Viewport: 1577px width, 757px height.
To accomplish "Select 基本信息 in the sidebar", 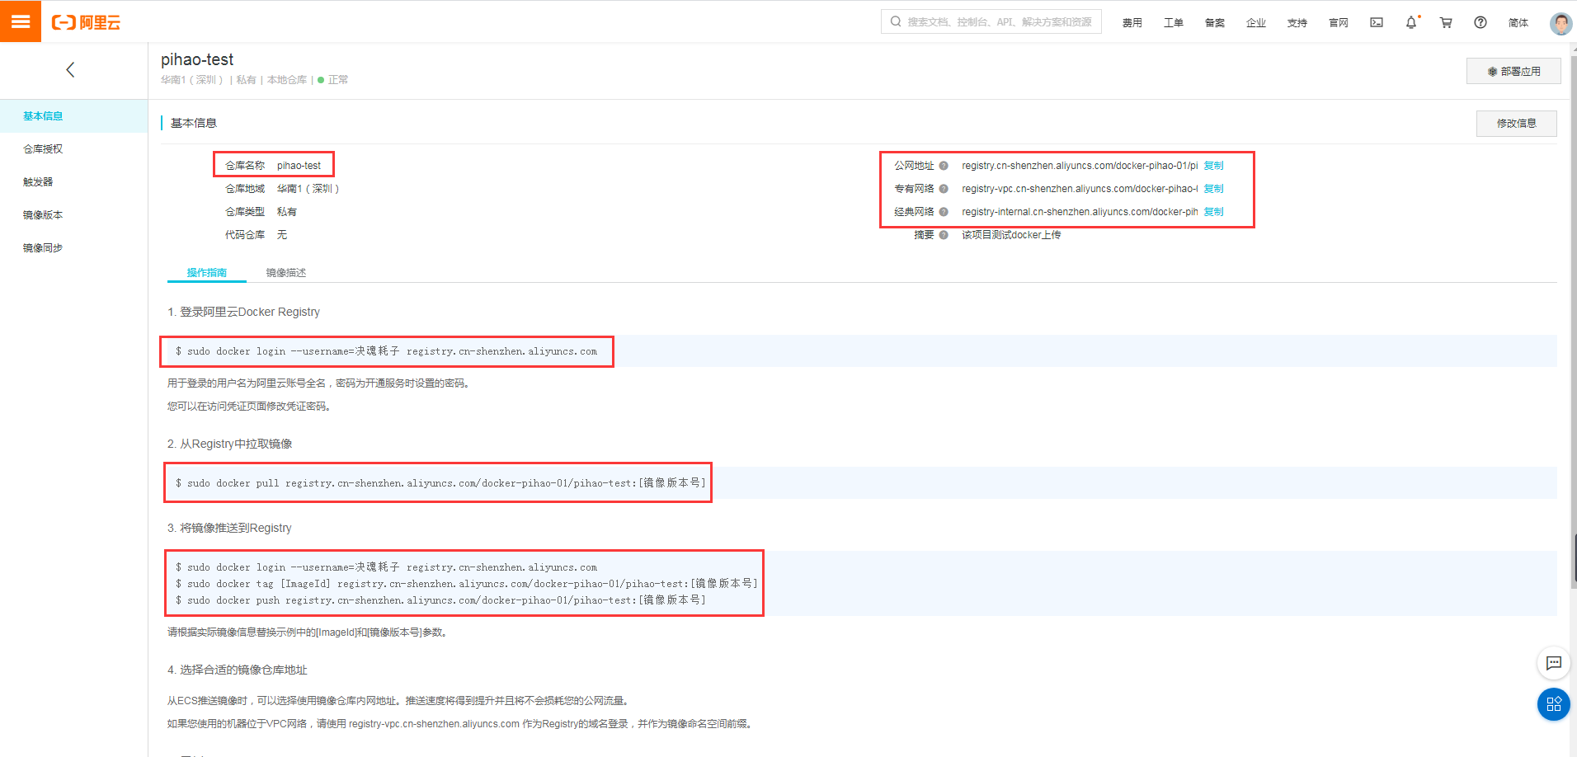I will click(x=74, y=116).
